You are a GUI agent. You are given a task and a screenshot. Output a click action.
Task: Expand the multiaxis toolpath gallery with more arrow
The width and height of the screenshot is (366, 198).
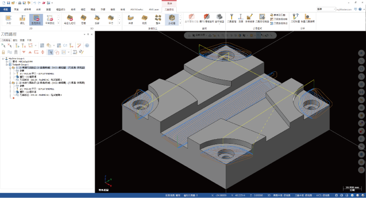click(x=180, y=23)
